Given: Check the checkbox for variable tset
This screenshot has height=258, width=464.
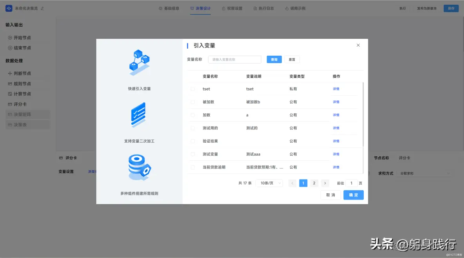Looking at the screenshot, I should pos(192,89).
